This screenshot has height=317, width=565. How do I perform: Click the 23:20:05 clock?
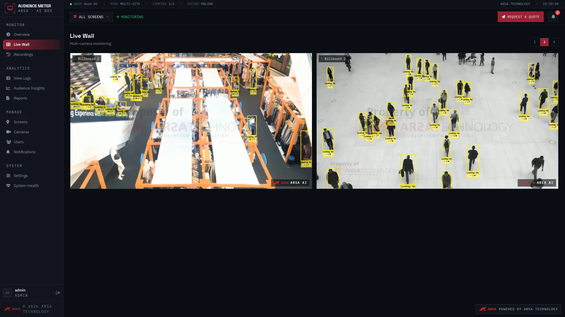coord(551,4)
